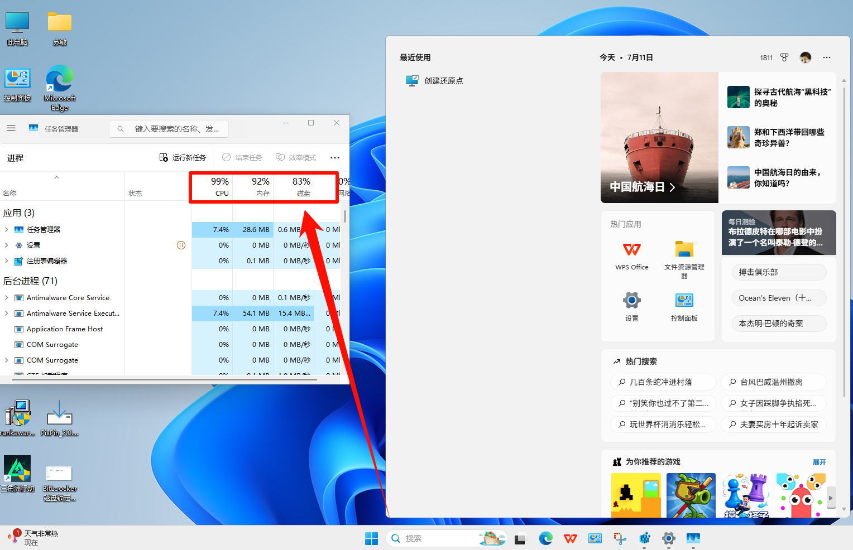
Task: Expand the 注册表编辑器 process row
Action: 6,261
